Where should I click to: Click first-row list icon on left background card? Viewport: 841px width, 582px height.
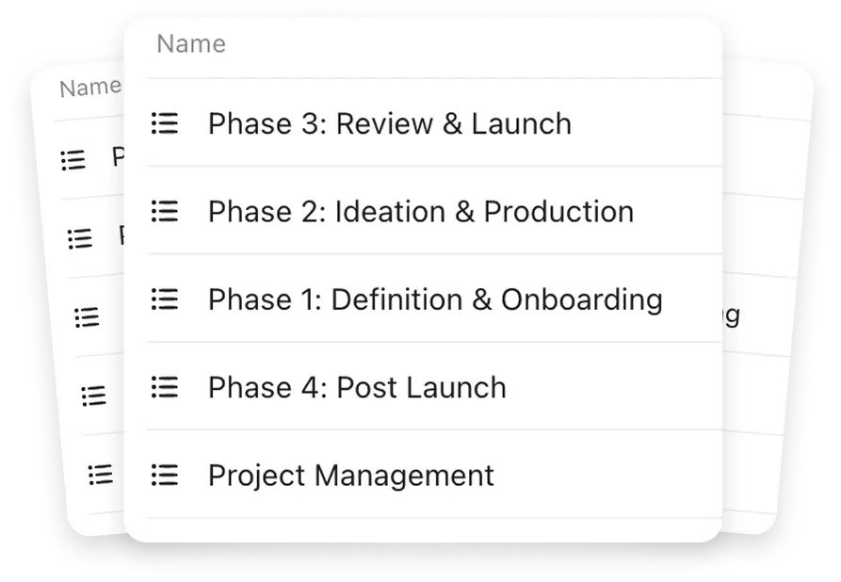[73, 160]
